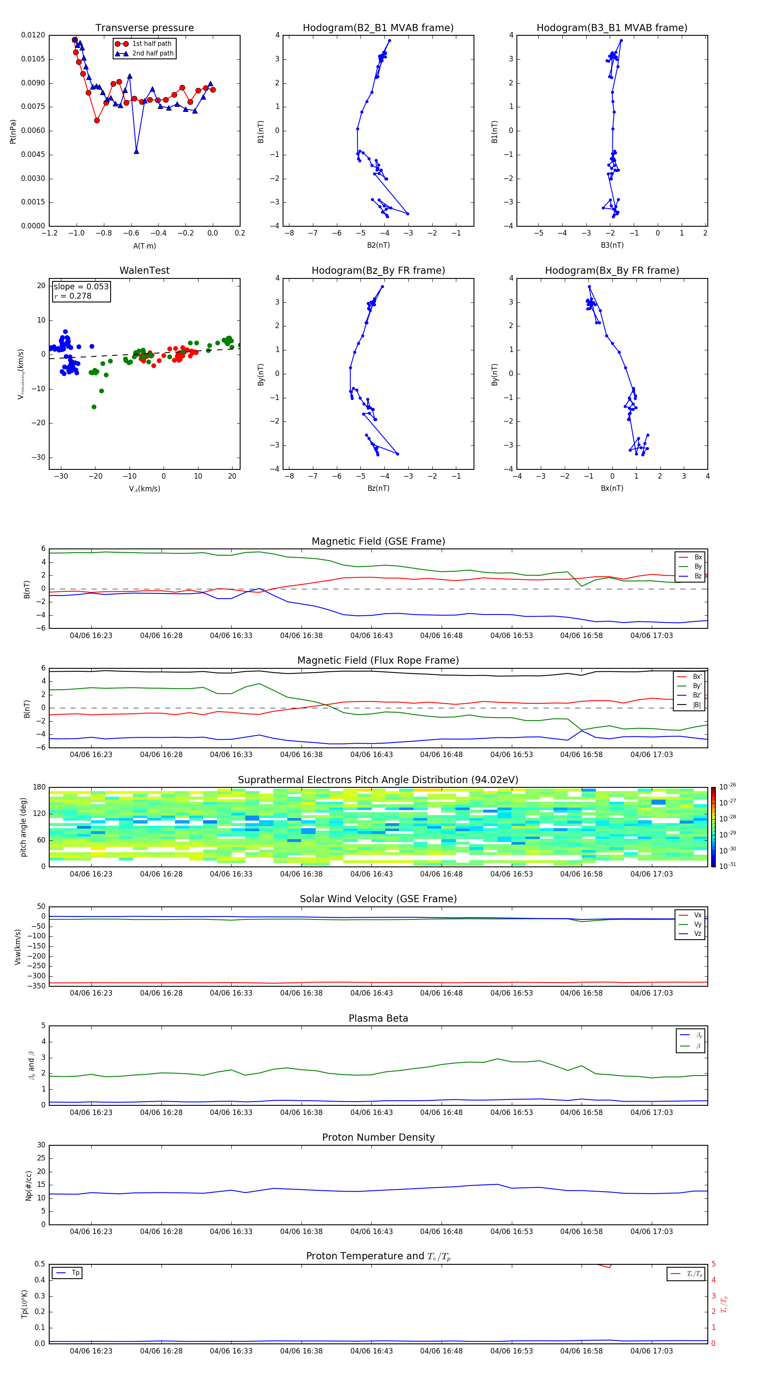Click the 'Magnetic Field (Flux Rope Frame)' title

378,661
